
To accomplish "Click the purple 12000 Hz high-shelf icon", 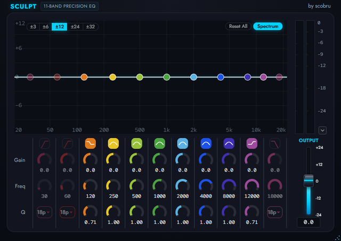I will (x=252, y=143).
